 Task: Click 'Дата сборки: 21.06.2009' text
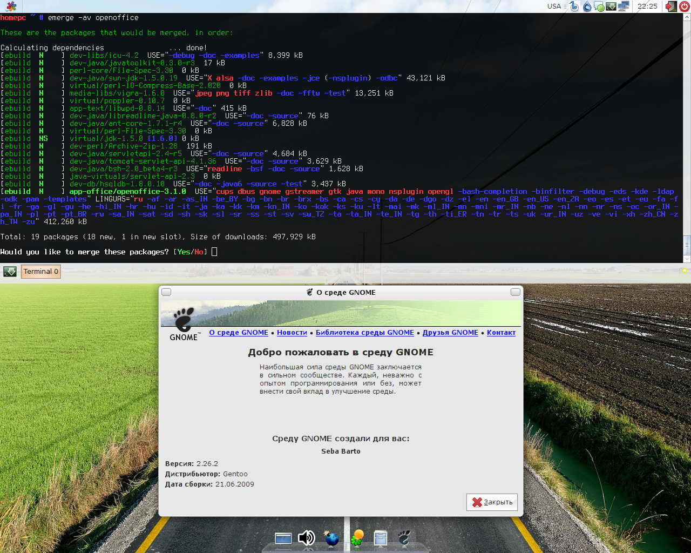pos(209,484)
